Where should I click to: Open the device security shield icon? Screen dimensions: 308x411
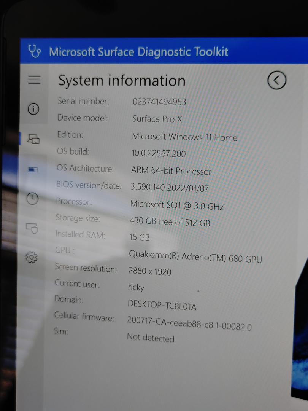click(x=32, y=228)
